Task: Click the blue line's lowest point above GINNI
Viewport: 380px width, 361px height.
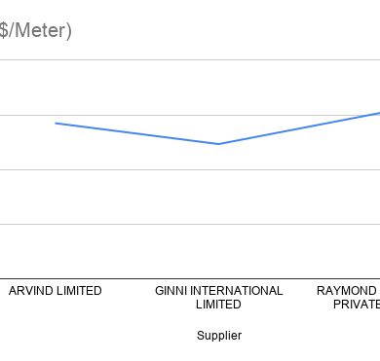Action: point(218,144)
